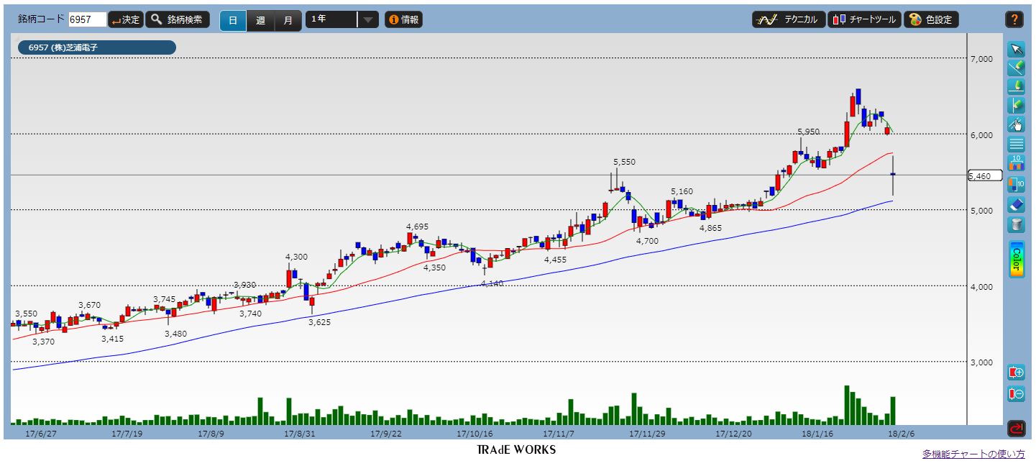Switch to weekly (週) chart view
This screenshot has width=1036, height=466.
pyautogui.click(x=260, y=20)
